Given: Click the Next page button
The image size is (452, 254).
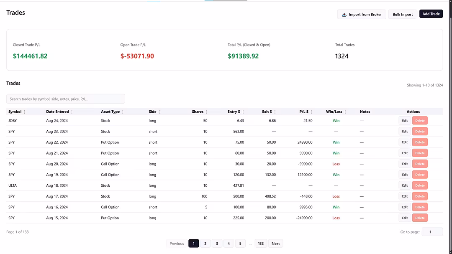Looking at the screenshot, I should point(275,244).
